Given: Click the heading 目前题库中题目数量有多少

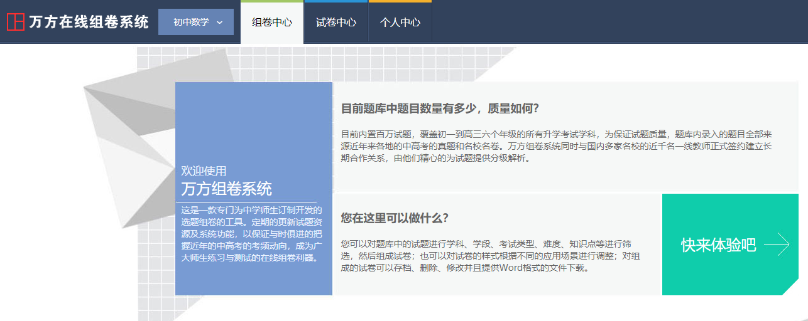Looking at the screenshot, I should (440, 108).
